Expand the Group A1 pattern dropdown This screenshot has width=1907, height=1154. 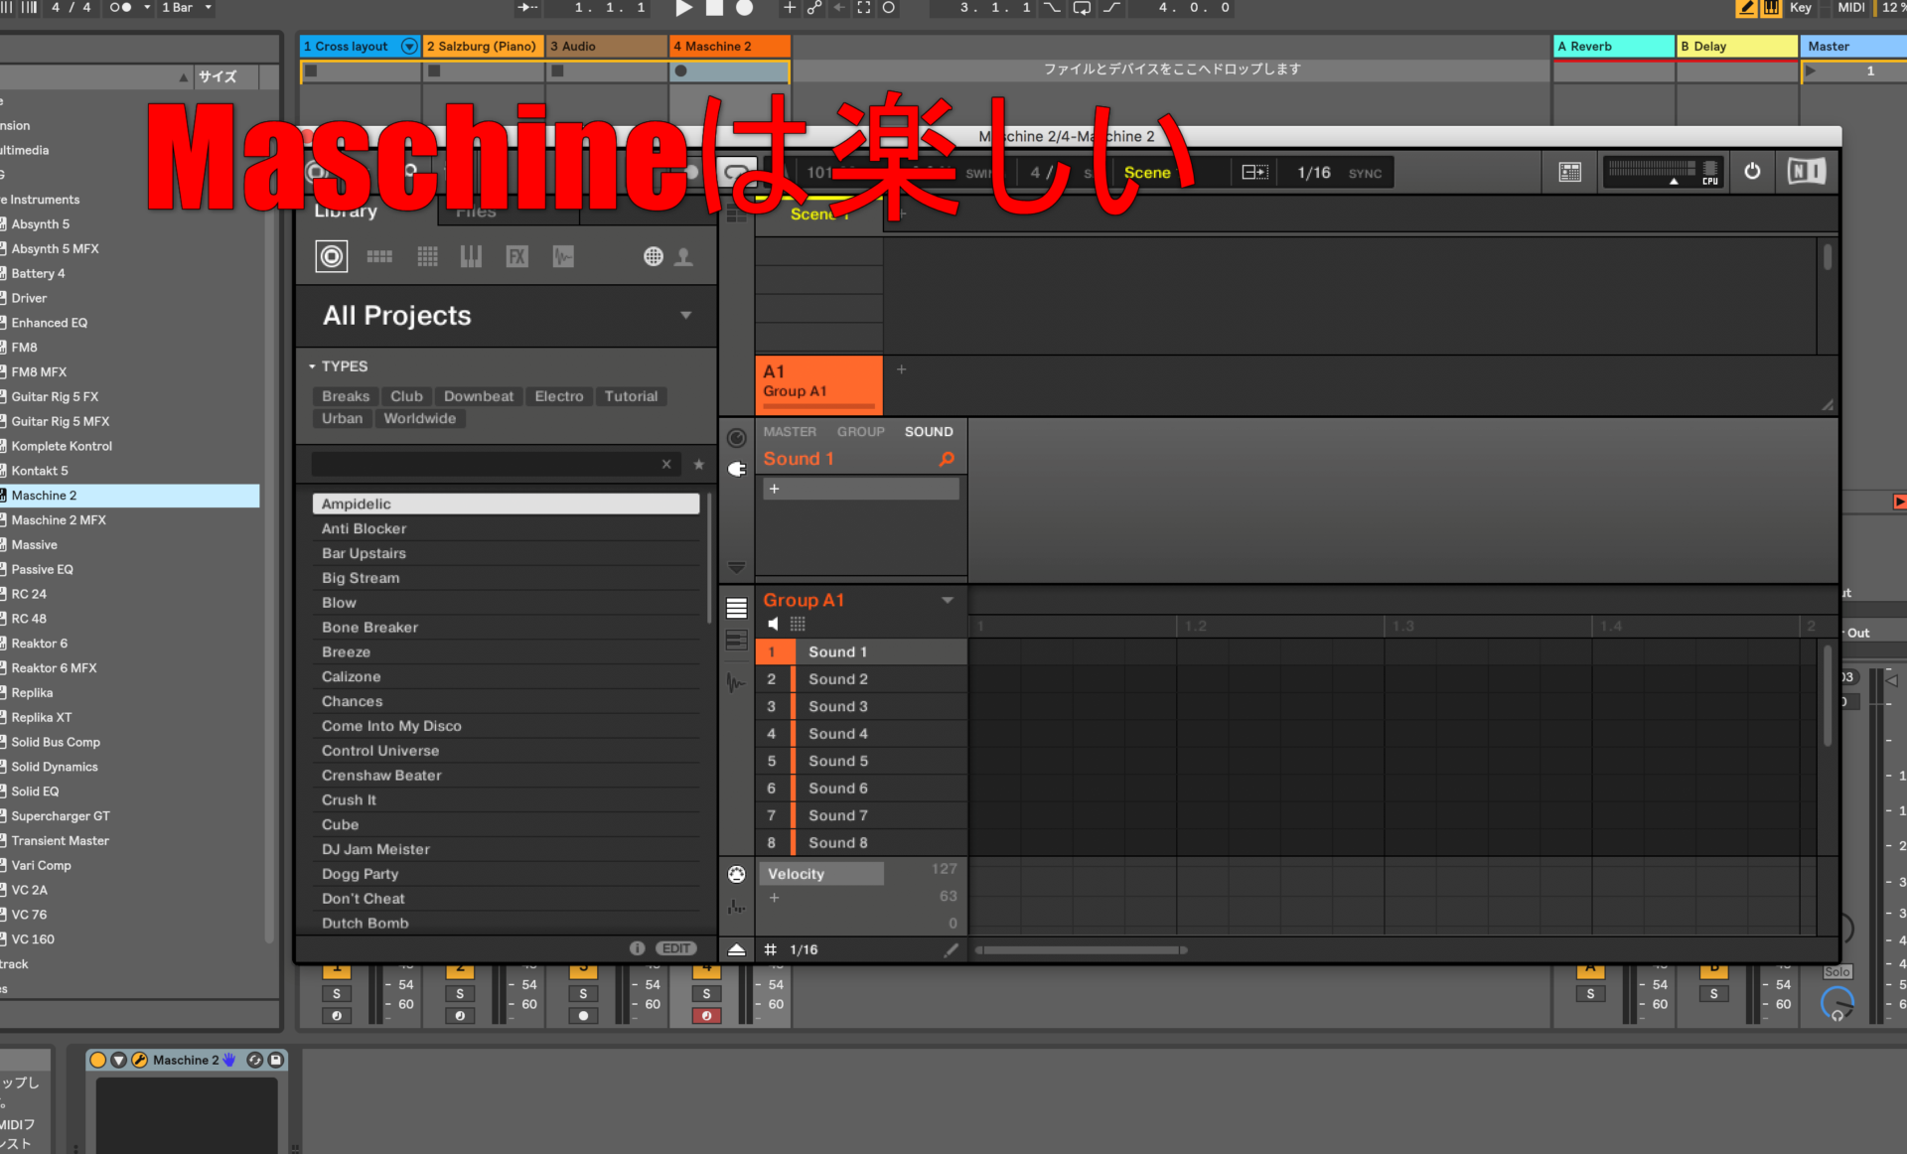[x=947, y=600]
